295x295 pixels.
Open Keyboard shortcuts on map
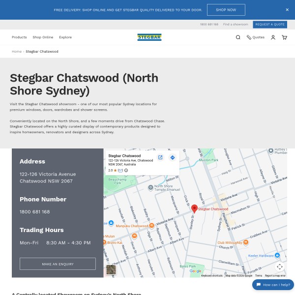point(212,276)
